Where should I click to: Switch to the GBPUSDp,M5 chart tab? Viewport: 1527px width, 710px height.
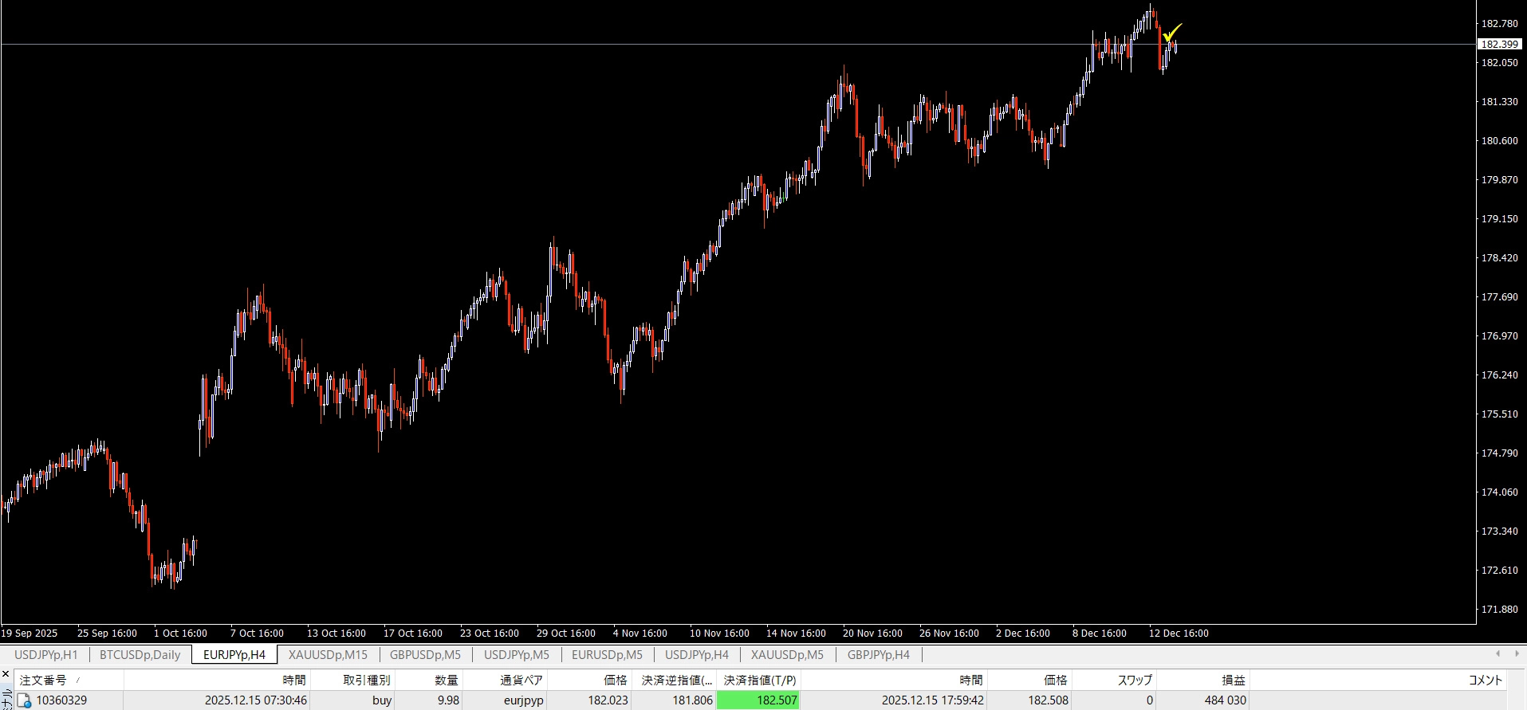tap(425, 655)
